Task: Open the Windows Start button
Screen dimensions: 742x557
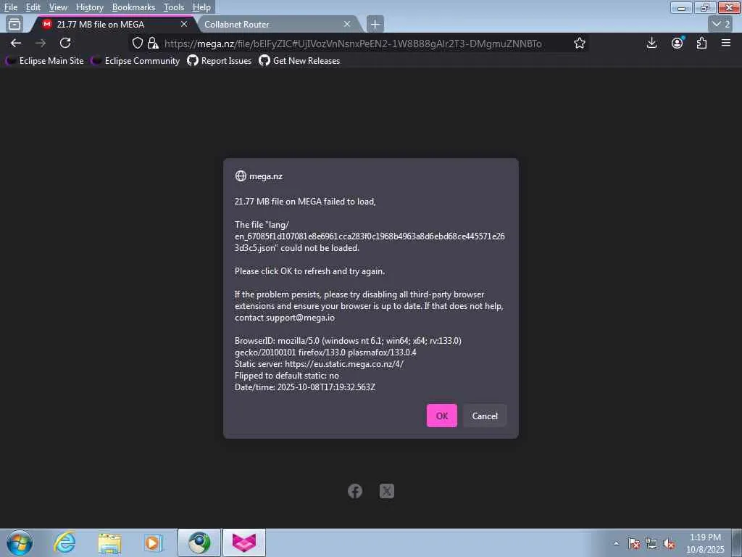Action: pyautogui.click(x=20, y=542)
